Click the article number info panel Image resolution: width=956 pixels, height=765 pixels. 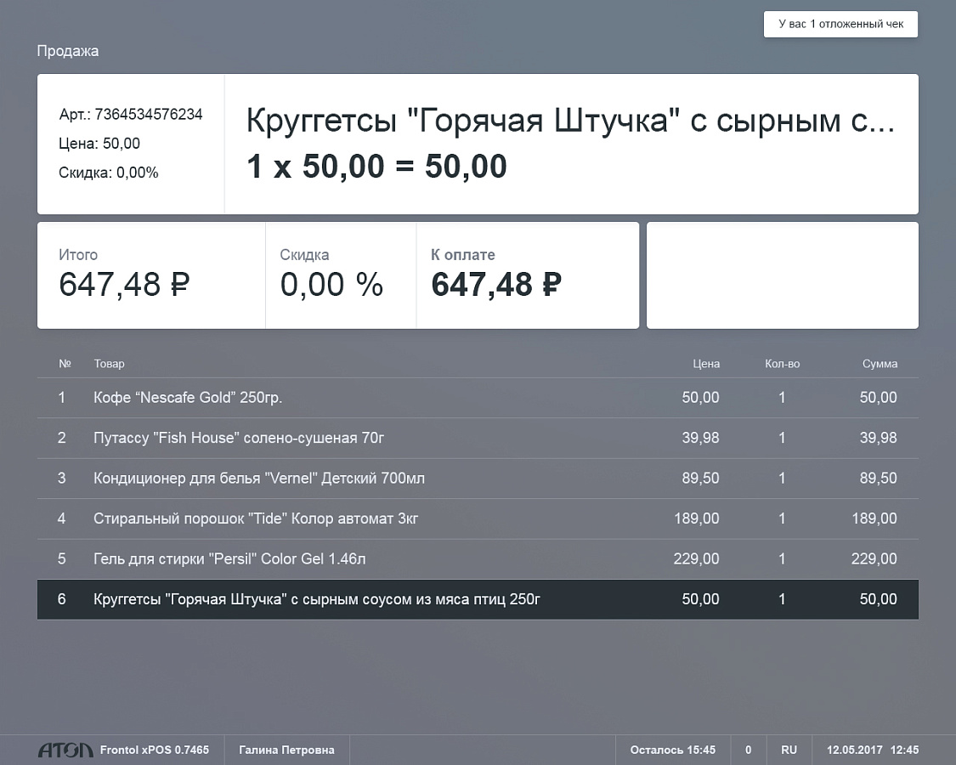click(131, 144)
